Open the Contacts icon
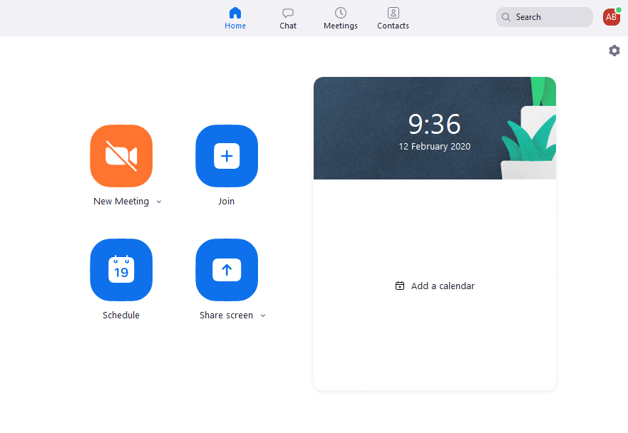Image resolution: width=628 pixels, height=433 pixels. pyautogui.click(x=393, y=14)
